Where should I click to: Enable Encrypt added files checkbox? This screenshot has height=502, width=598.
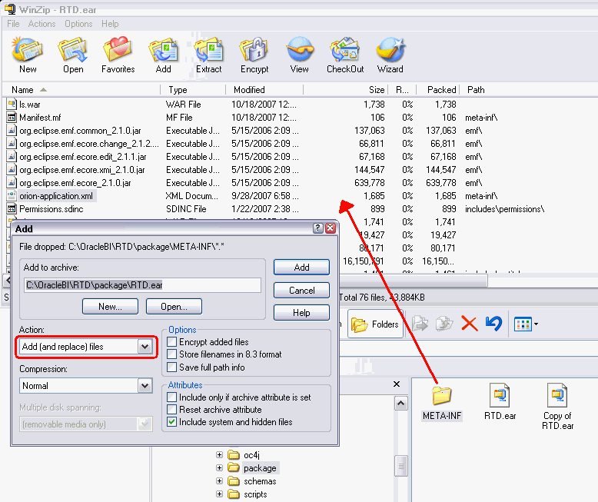click(x=172, y=342)
